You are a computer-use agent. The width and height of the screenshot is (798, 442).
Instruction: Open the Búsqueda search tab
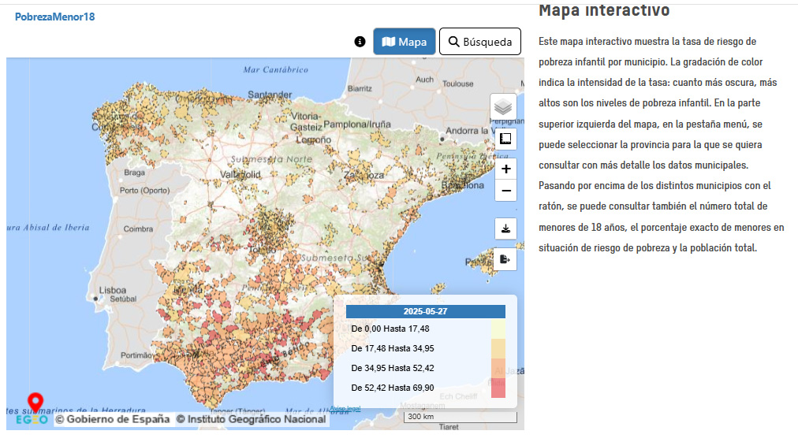coord(480,41)
